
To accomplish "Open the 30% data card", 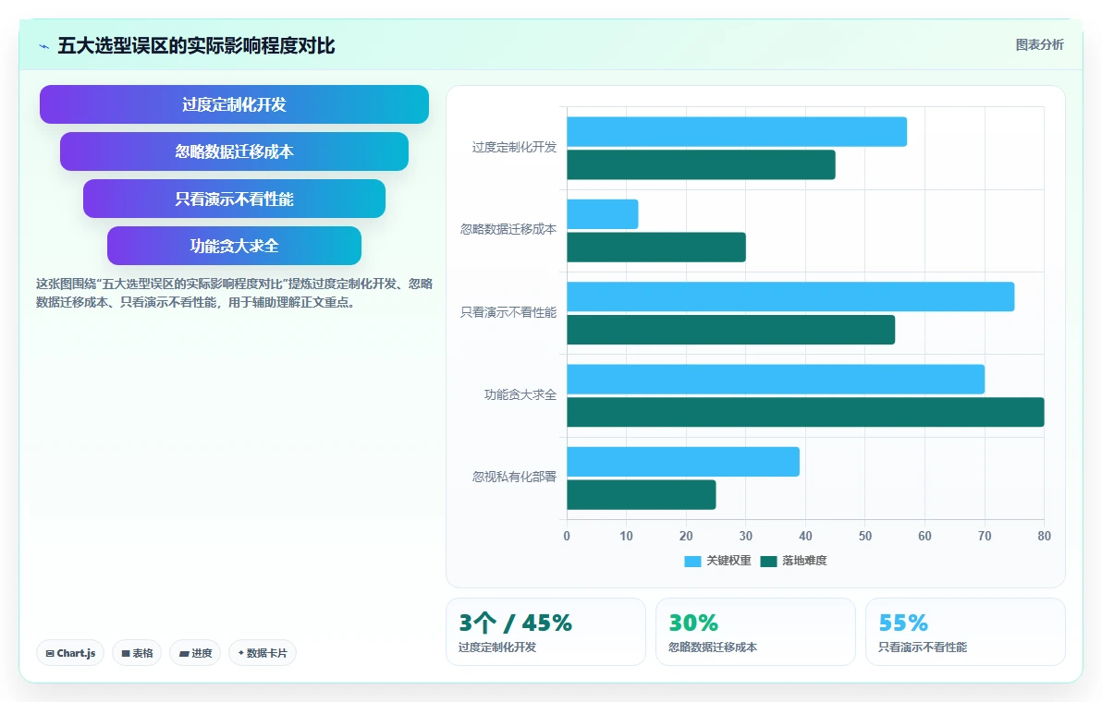I will (x=755, y=632).
